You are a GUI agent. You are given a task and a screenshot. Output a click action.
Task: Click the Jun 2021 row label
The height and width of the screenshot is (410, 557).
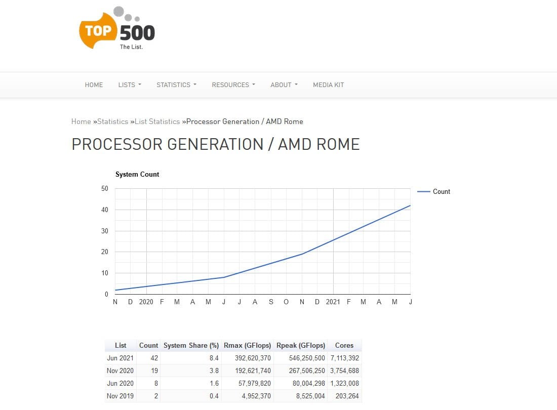(120, 358)
